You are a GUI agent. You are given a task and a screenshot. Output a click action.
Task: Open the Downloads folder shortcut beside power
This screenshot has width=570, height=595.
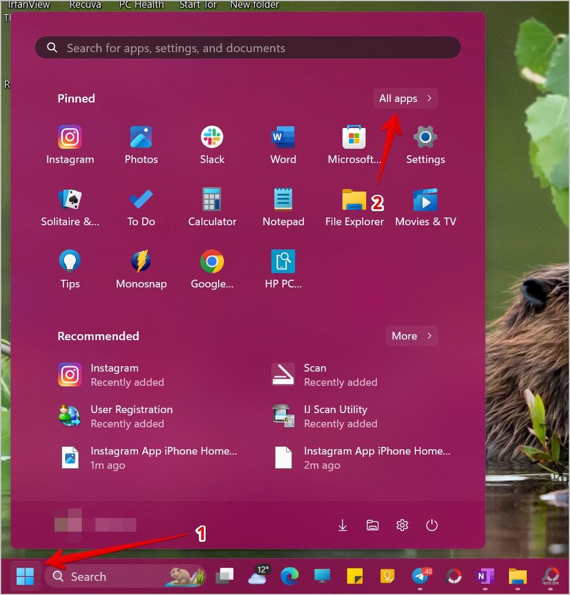pos(342,525)
